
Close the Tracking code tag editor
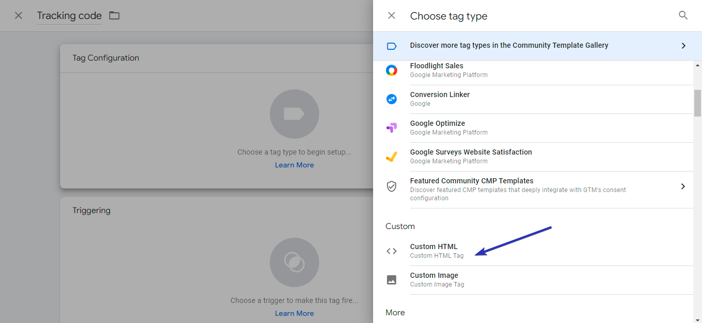click(19, 15)
